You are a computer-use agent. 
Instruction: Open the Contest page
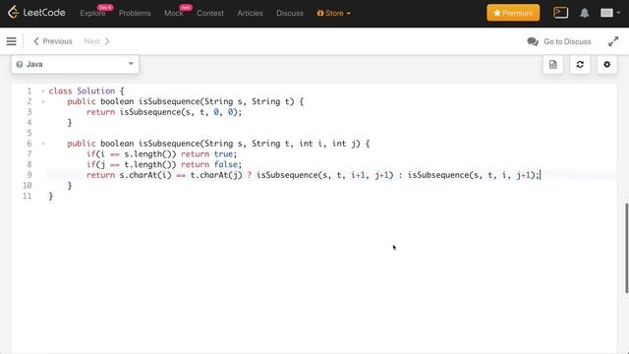(x=210, y=13)
